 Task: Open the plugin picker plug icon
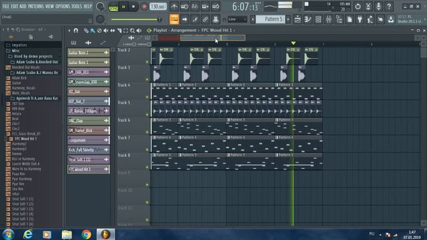point(360,19)
